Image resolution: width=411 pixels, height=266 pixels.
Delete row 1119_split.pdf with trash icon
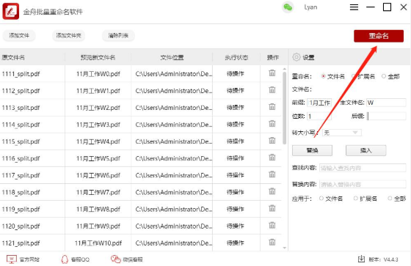click(272, 208)
